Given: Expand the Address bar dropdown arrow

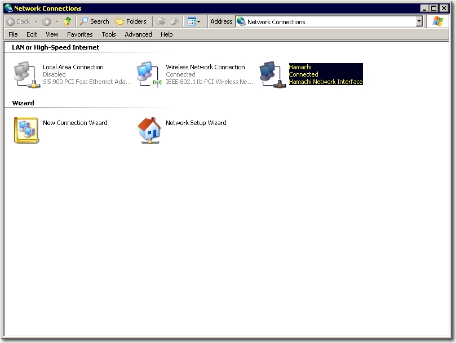Looking at the screenshot, I should (x=419, y=21).
